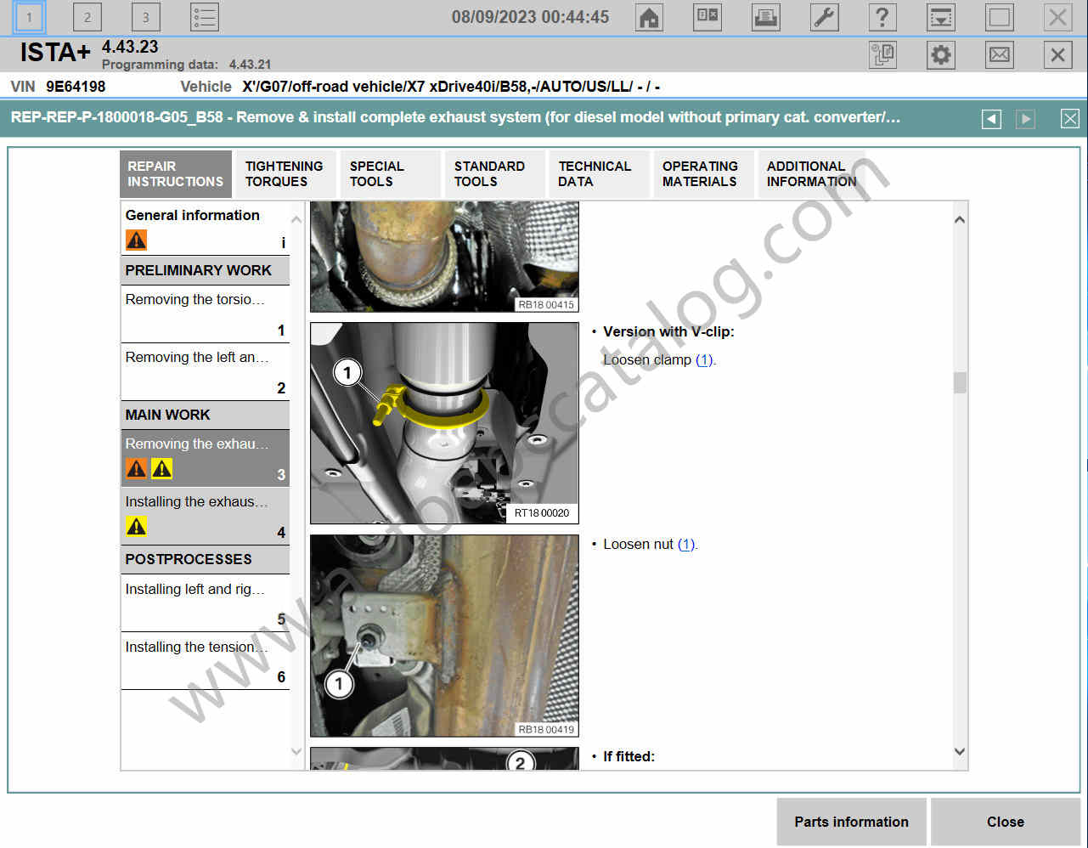Open the settings gear icon

[941, 55]
